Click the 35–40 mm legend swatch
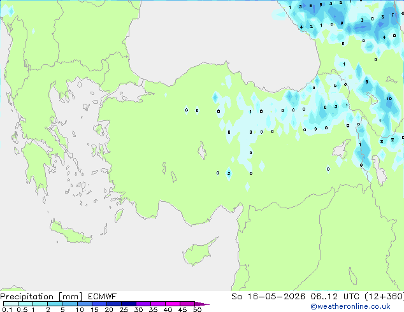 pyautogui.click(x=157, y=304)
